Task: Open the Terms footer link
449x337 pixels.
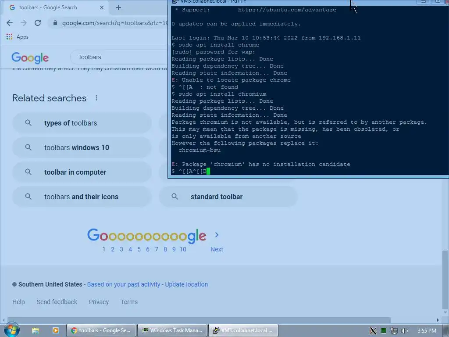Action: click(x=129, y=302)
